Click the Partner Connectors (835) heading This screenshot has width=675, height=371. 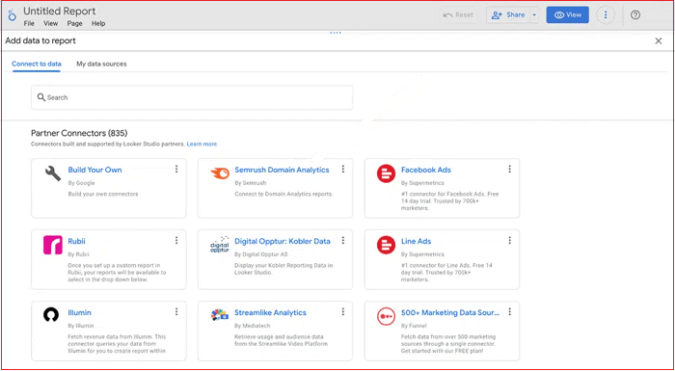[79, 133]
